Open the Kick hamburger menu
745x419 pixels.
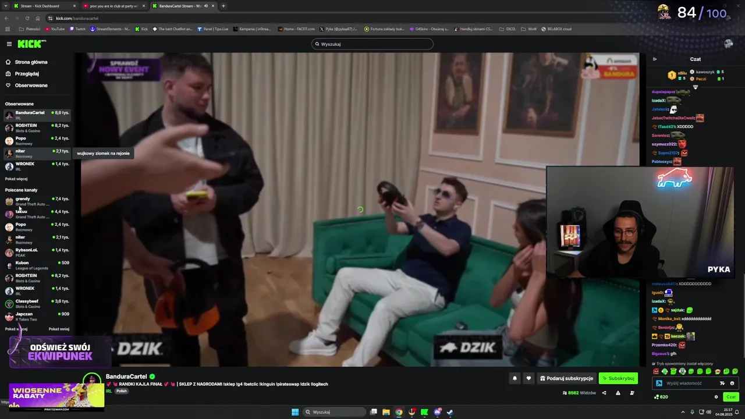[x=9, y=44]
